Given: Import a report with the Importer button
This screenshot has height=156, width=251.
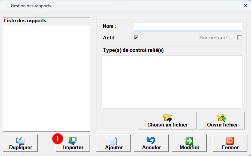Looking at the screenshot, I should click(x=73, y=143).
